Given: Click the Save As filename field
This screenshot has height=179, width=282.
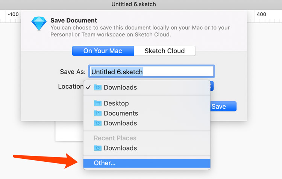Looking at the screenshot, I should pyautogui.click(x=151, y=72).
